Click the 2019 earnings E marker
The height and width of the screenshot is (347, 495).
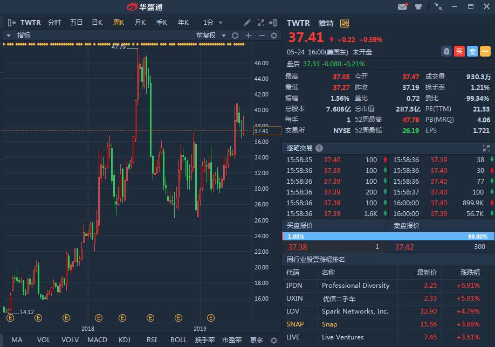point(211,318)
